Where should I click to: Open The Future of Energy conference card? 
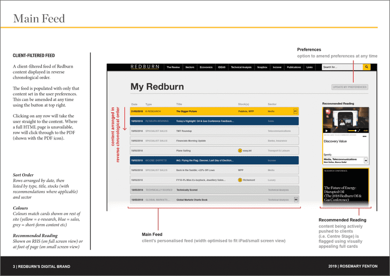346,187
